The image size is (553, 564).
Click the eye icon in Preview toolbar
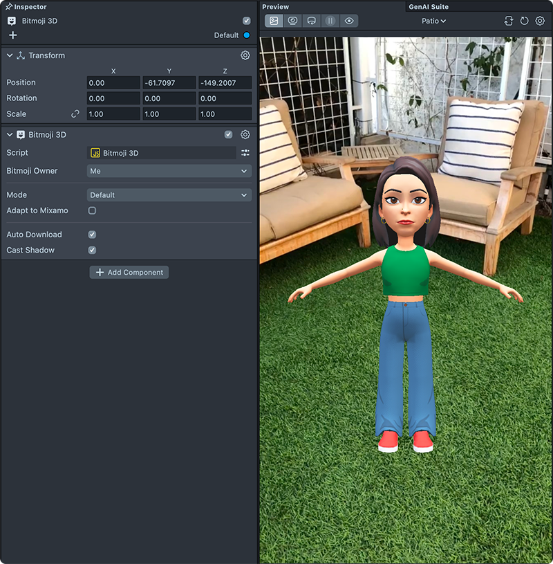(349, 21)
